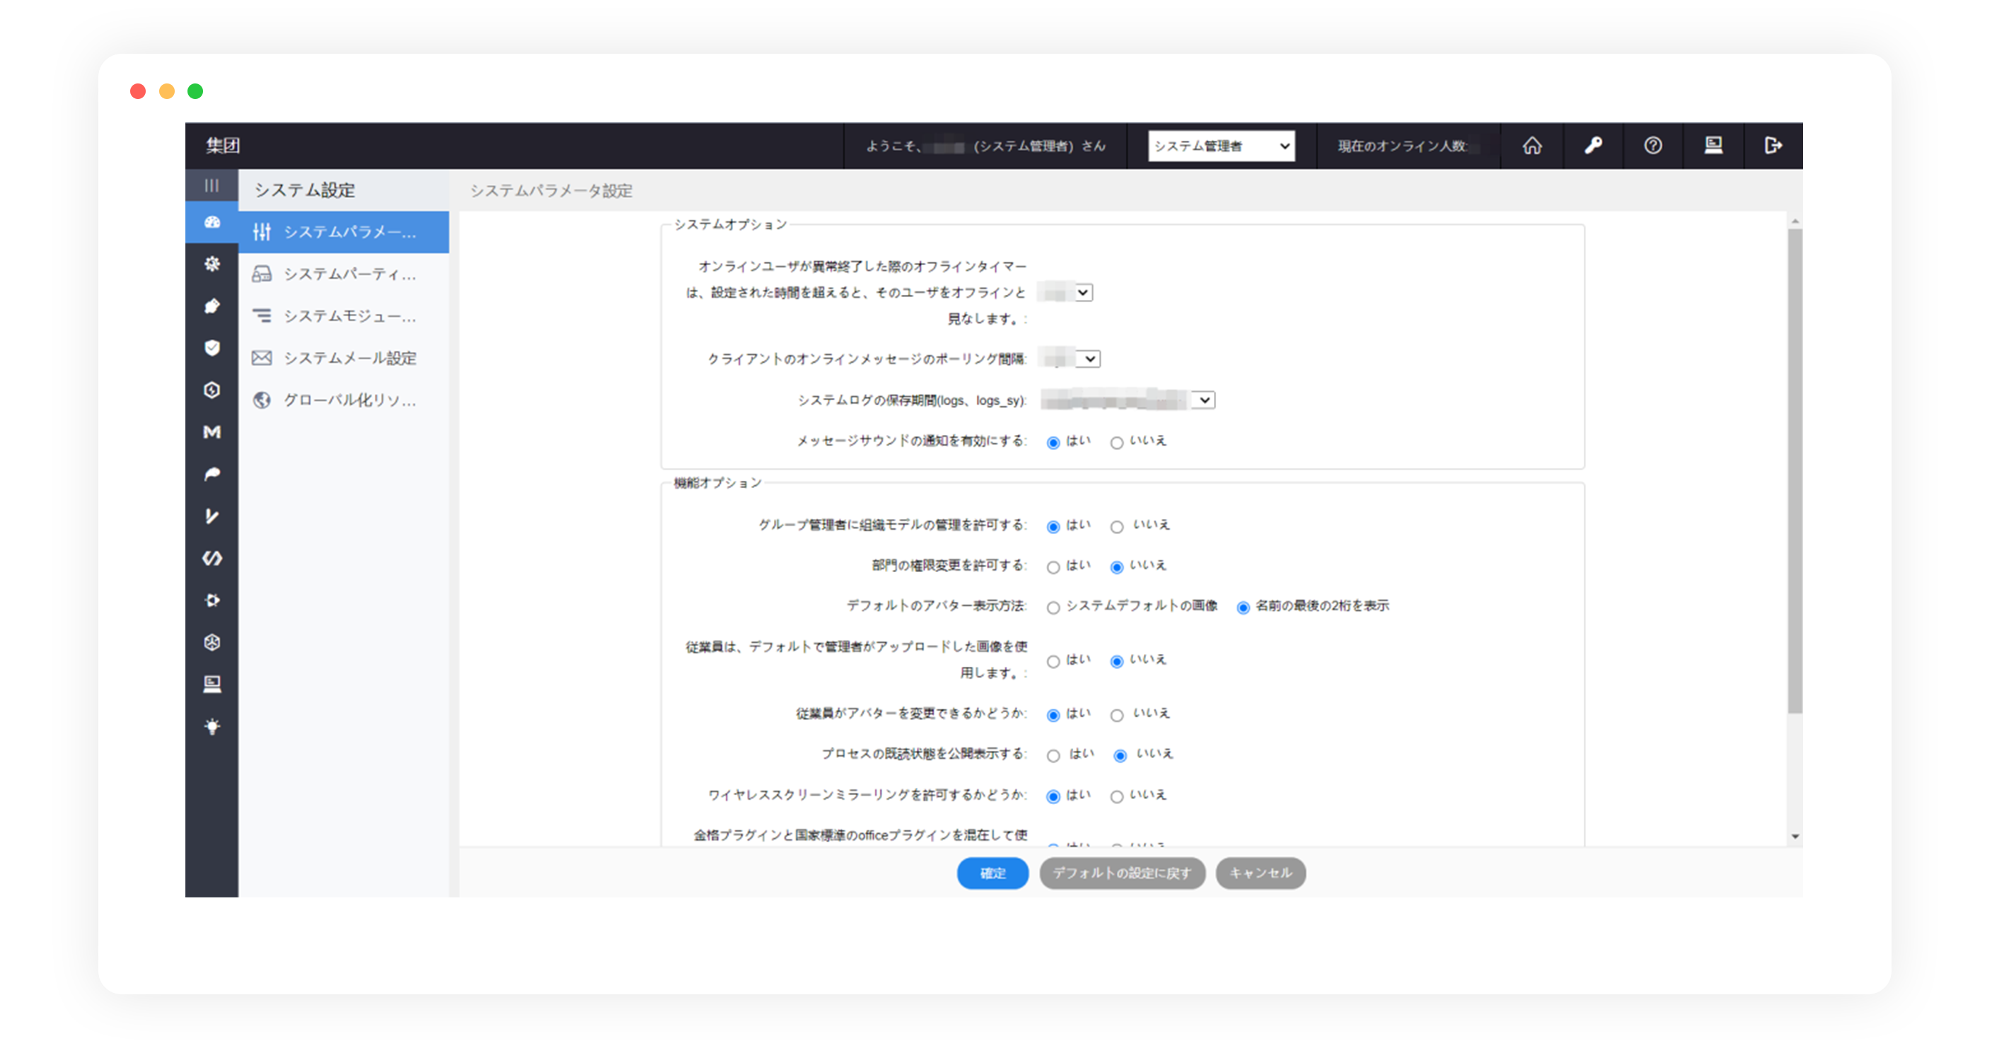Click the shield icon in left sidebar

tap(212, 348)
